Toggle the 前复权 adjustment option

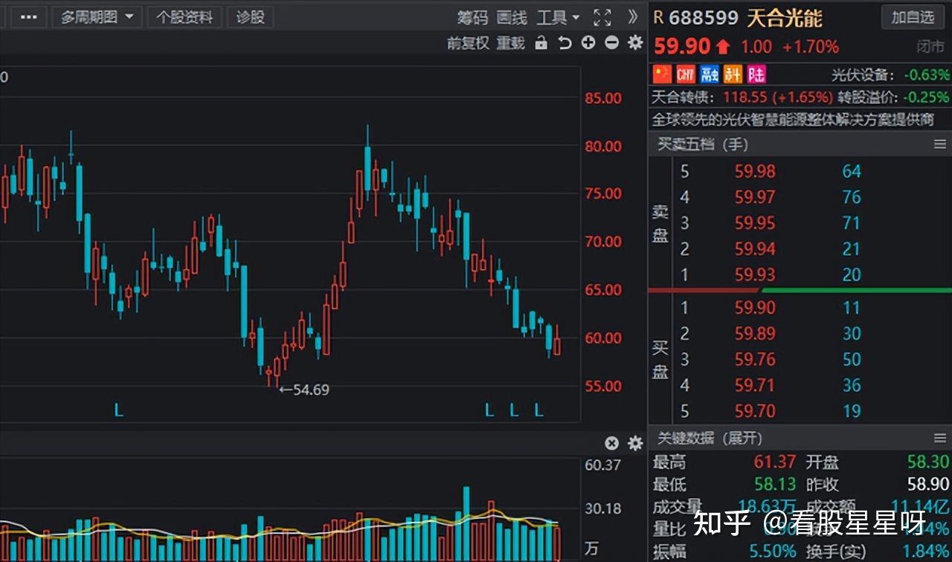click(468, 43)
